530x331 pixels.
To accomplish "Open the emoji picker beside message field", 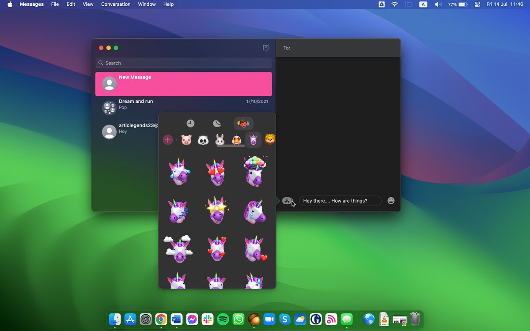I will click(x=390, y=201).
